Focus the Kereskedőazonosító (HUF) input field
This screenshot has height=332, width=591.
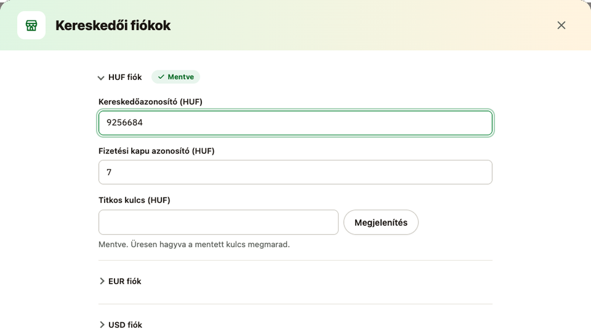tap(295, 123)
